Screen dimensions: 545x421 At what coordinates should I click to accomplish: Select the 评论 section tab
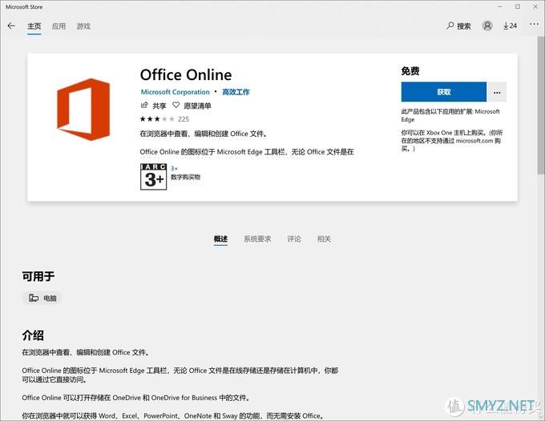[x=294, y=239]
